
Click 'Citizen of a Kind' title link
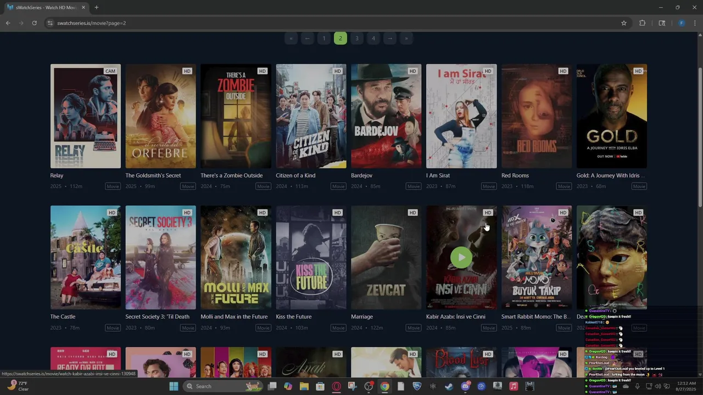click(x=295, y=176)
